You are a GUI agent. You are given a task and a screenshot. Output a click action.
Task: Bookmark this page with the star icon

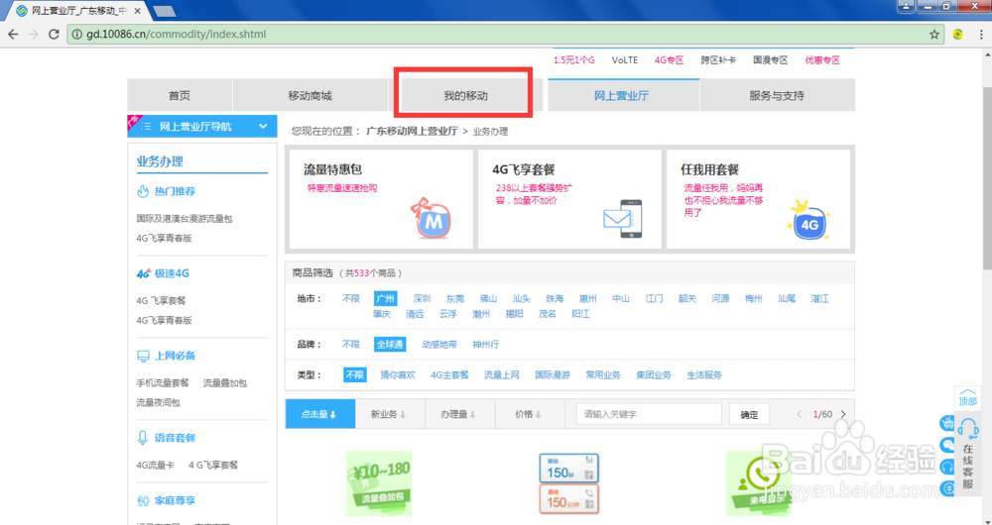(x=933, y=34)
